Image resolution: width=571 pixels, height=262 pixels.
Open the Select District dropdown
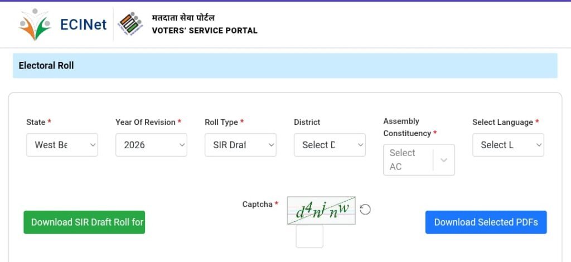pos(330,145)
